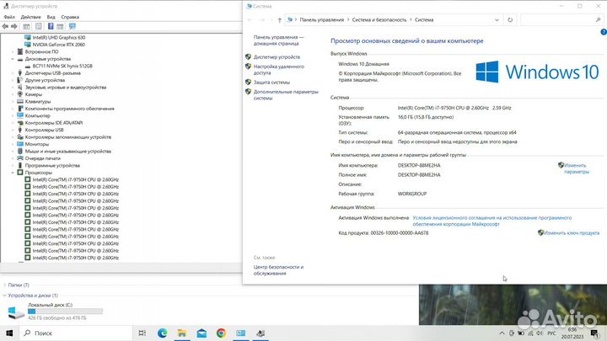Open Дополнительные параметры системы link

click(286, 94)
